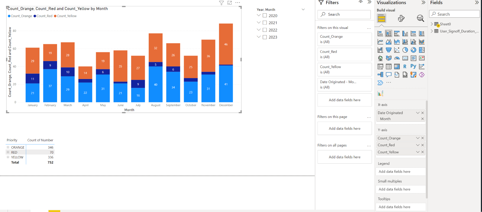This screenshot has height=212, width=482.
Task: Click the chart header filter funnel icon
Action: click(x=221, y=3)
